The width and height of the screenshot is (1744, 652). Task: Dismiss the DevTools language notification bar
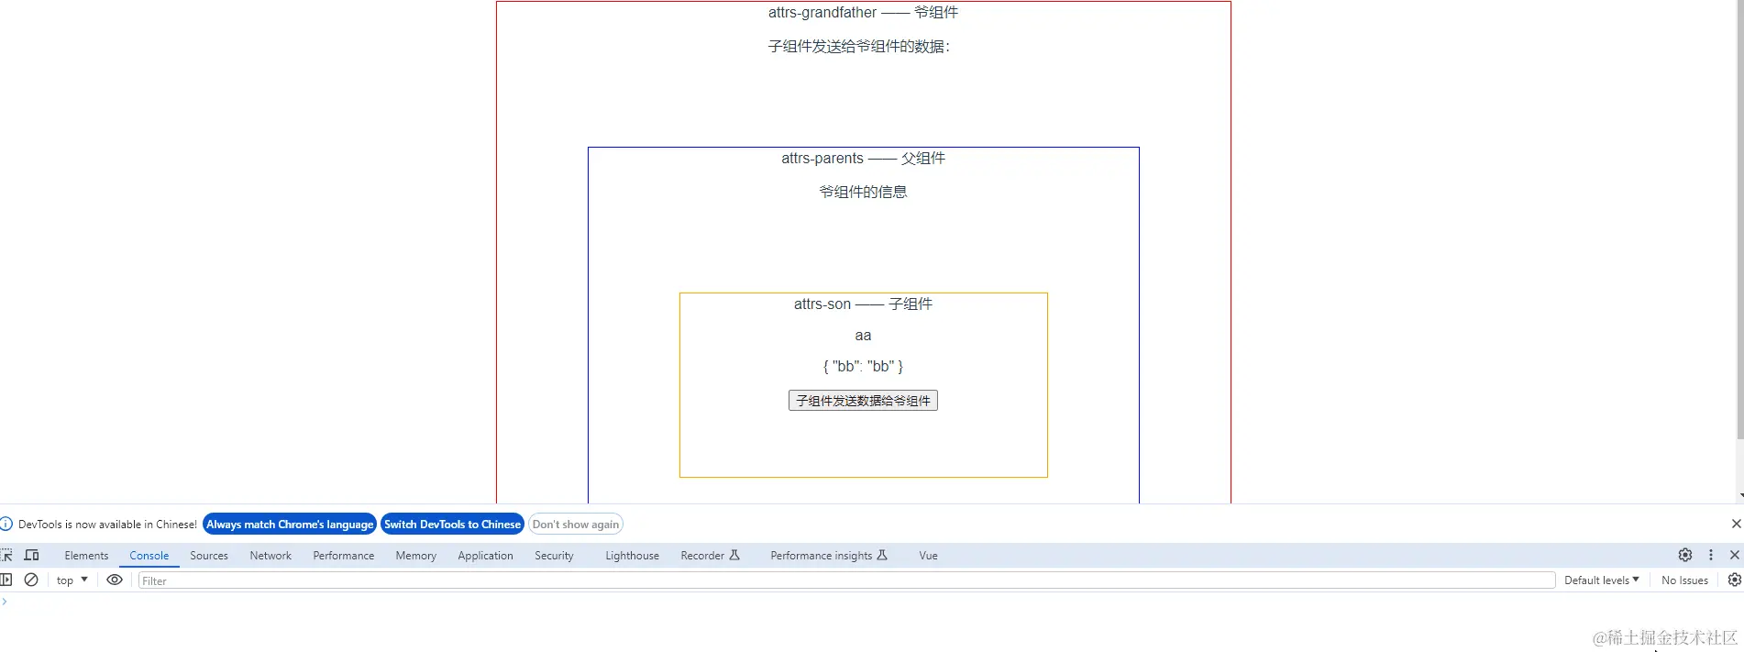pos(1736,524)
